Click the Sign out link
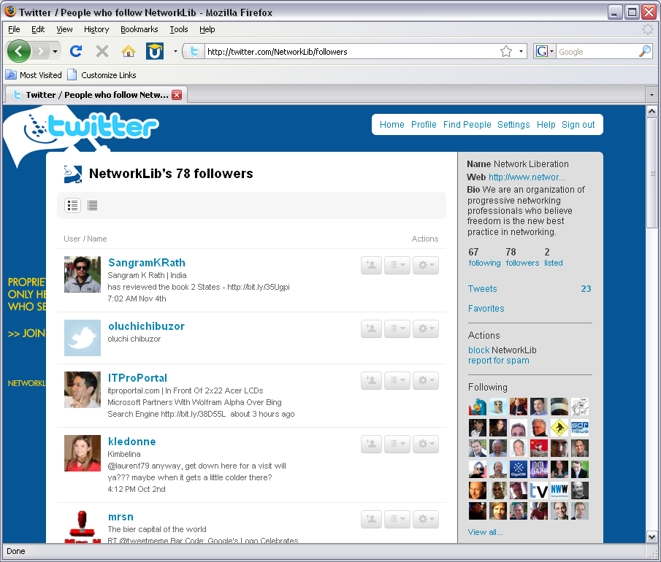661x562 pixels. (578, 125)
